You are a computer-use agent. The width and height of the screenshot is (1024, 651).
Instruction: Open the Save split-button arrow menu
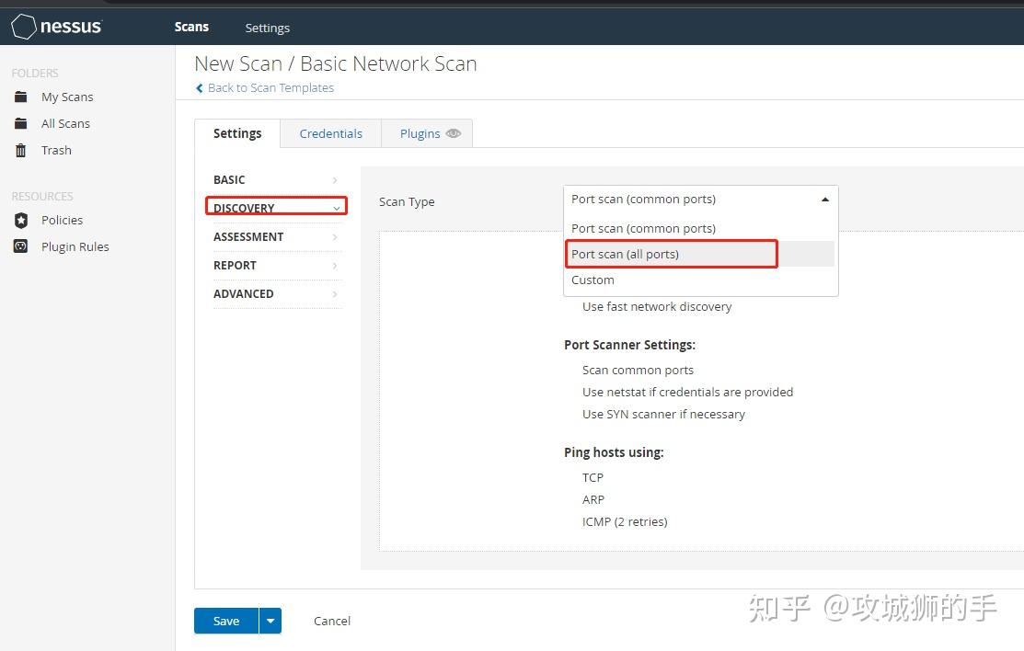pos(270,621)
